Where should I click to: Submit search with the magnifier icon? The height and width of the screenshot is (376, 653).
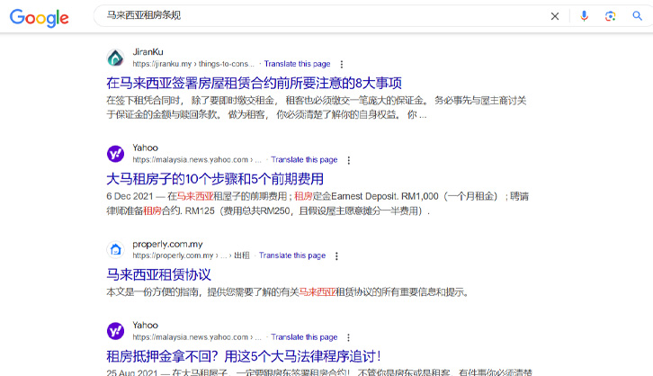tap(637, 16)
